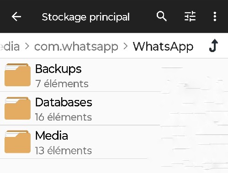228x173 pixels.
Task: Open the Backups folder name
Action: [58, 69]
